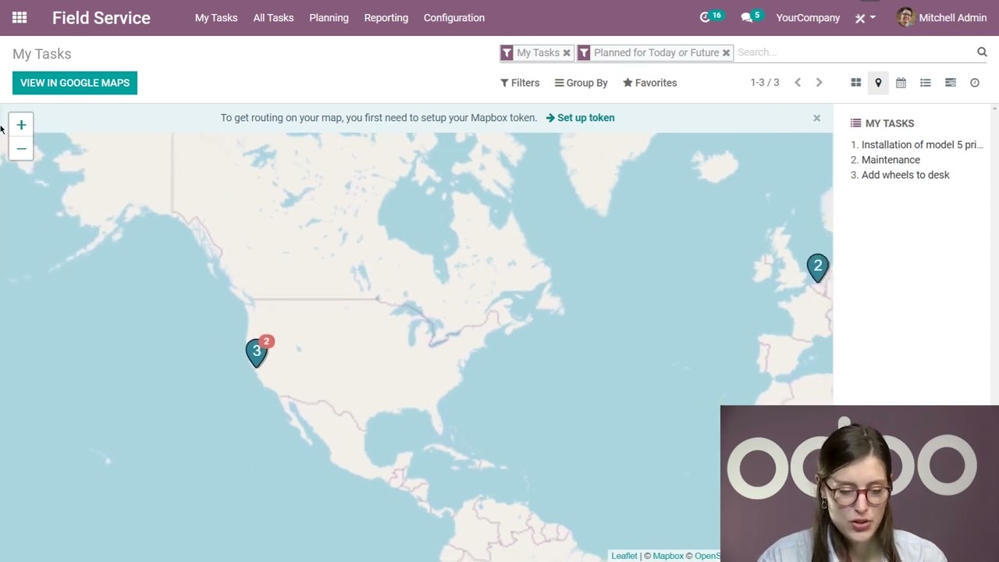Switch to the List view
This screenshot has height=562, width=999.
[x=926, y=83]
